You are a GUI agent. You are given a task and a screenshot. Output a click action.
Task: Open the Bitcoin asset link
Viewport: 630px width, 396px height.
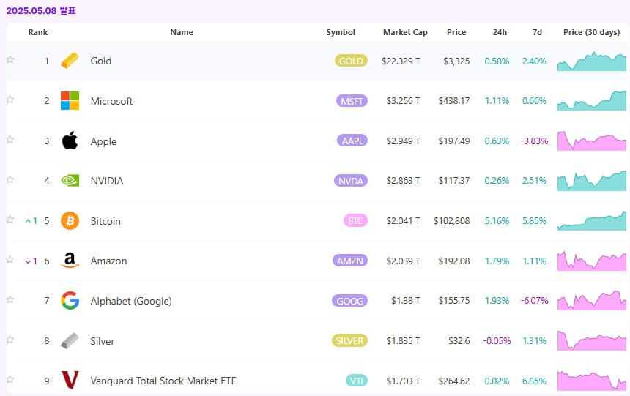click(105, 221)
